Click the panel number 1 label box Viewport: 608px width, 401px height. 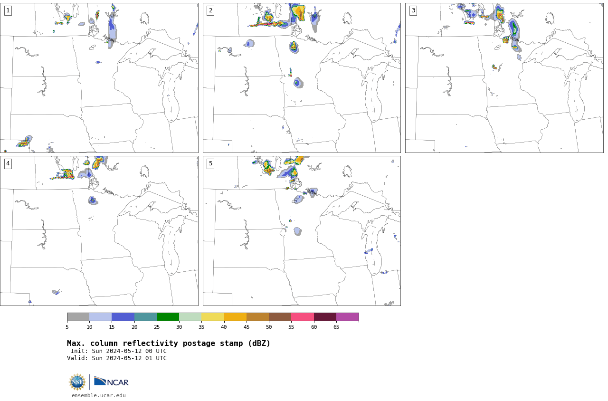[x=8, y=10]
